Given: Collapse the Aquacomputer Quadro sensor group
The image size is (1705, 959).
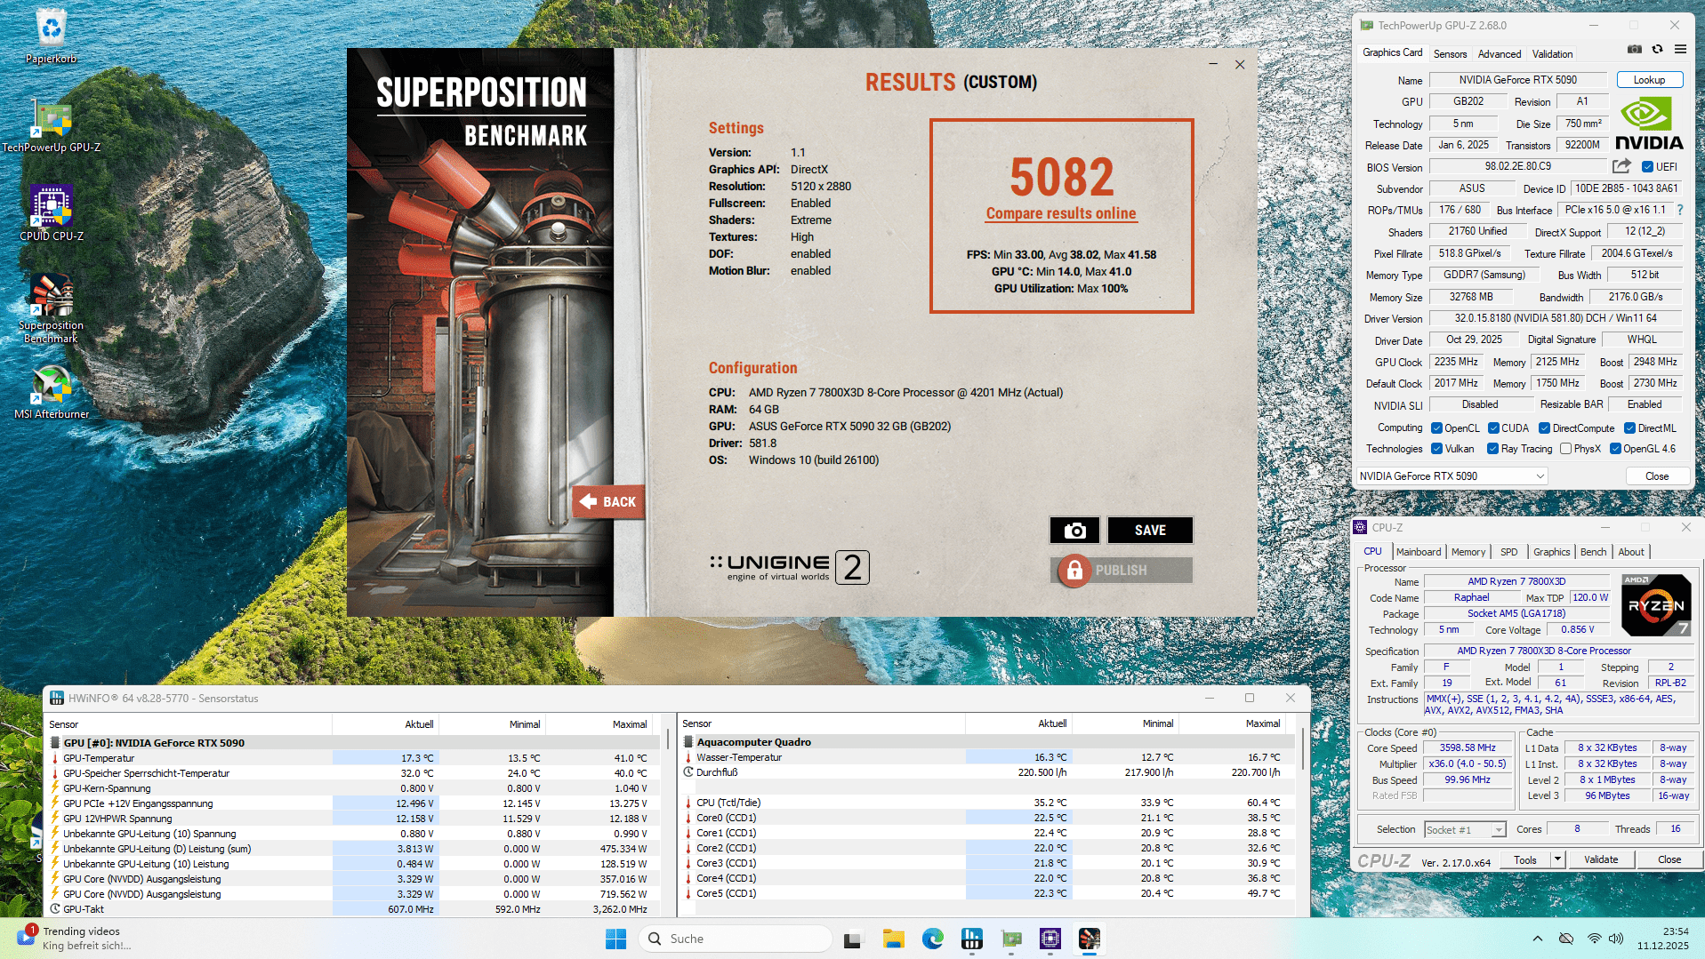Looking at the screenshot, I should (688, 742).
